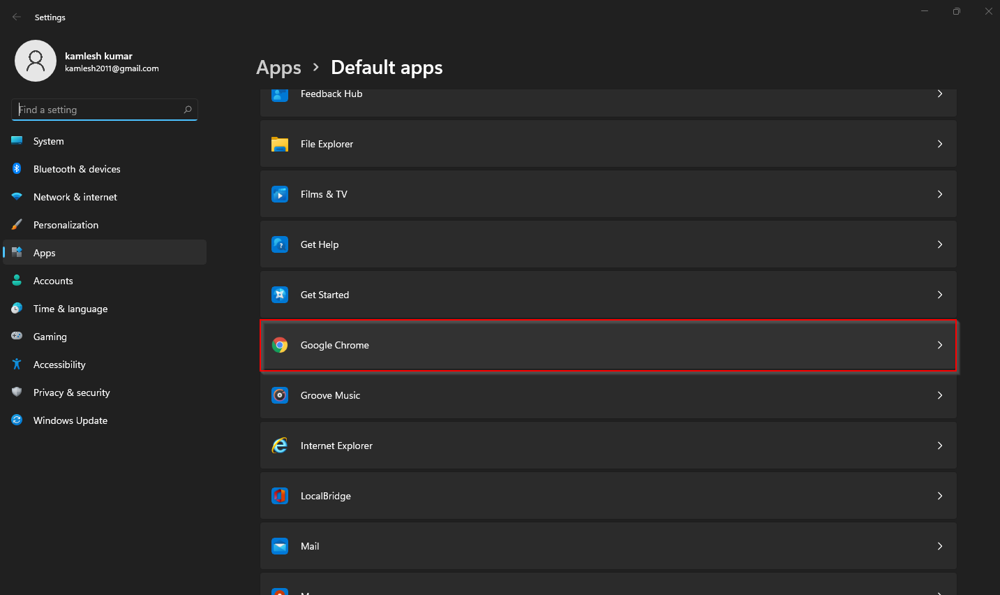Go back using the arrow icon
This screenshot has height=595, width=1000.
(17, 17)
